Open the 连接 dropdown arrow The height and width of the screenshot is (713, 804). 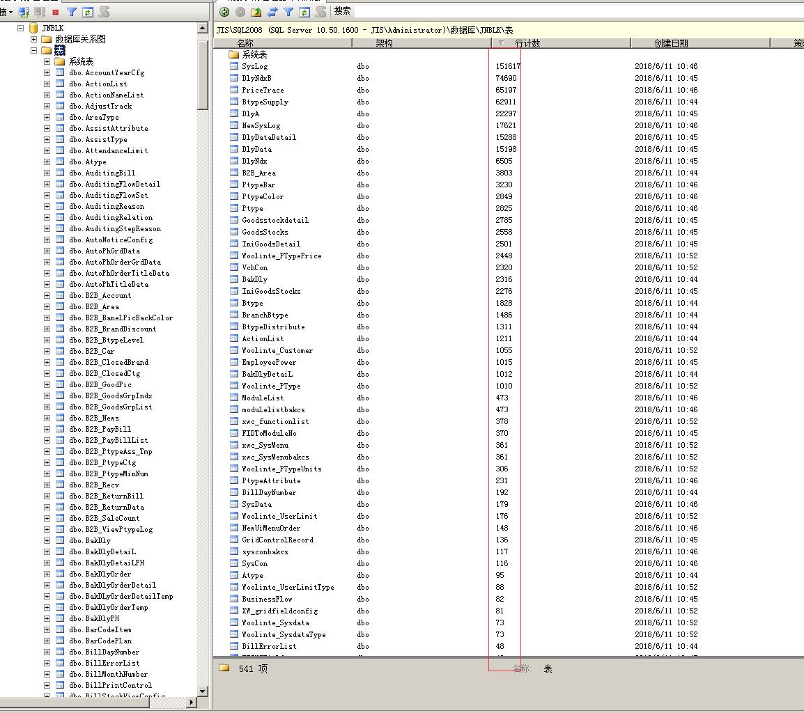point(10,13)
